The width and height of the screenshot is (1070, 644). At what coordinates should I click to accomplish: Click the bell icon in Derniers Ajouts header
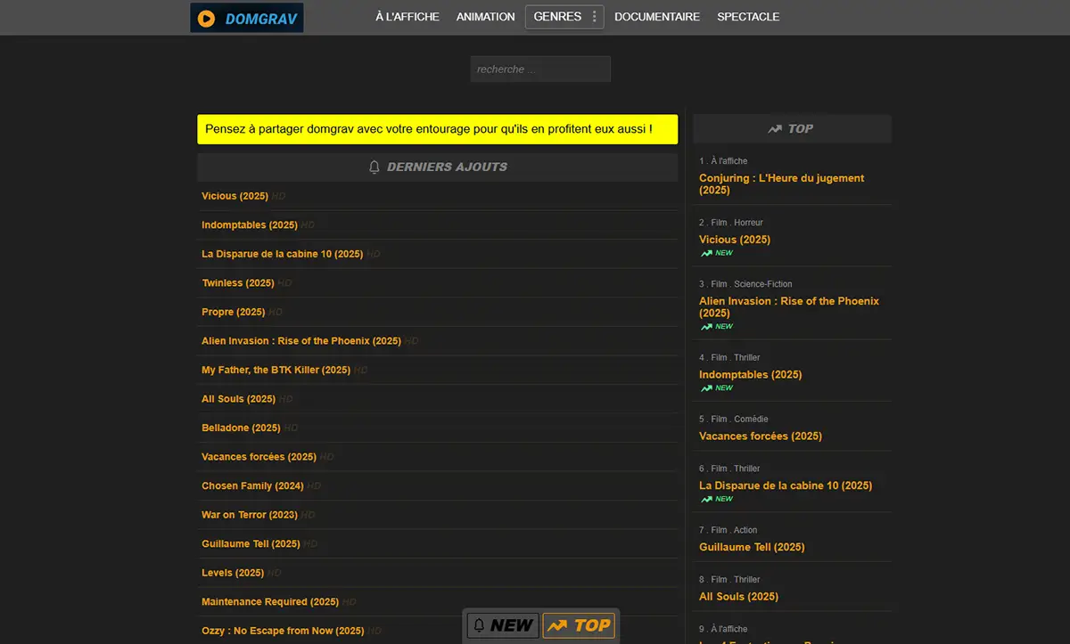[374, 167]
